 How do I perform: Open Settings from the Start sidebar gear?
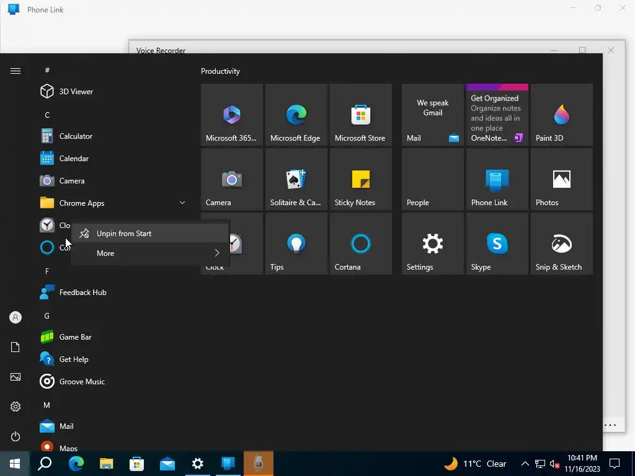[16, 407]
